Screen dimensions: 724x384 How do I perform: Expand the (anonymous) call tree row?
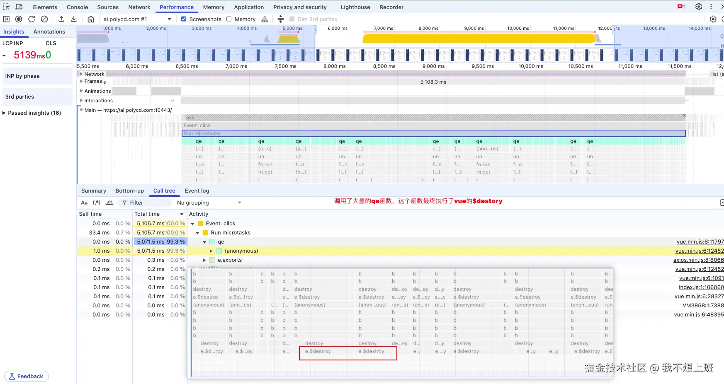click(211, 251)
